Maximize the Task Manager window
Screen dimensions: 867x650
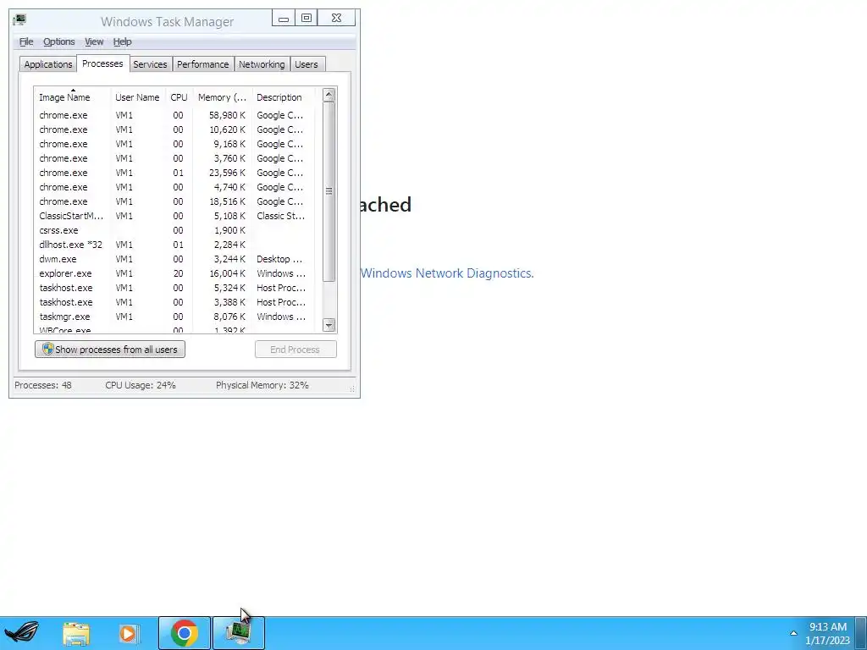click(306, 19)
